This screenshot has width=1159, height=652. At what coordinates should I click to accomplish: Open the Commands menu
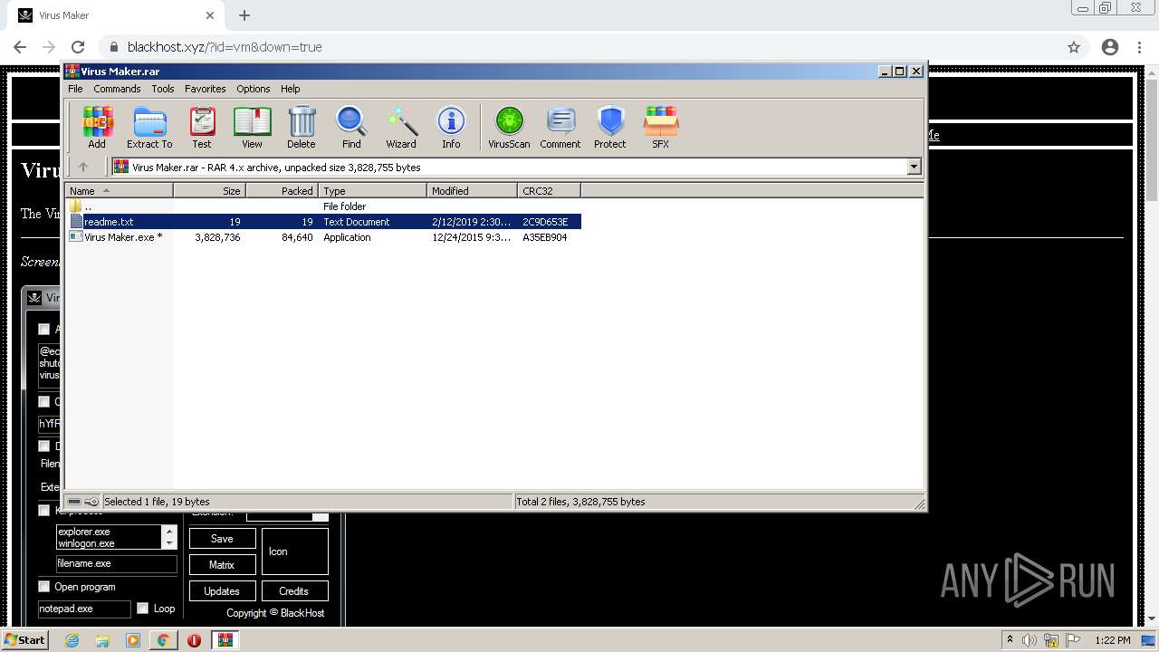pos(117,89)
